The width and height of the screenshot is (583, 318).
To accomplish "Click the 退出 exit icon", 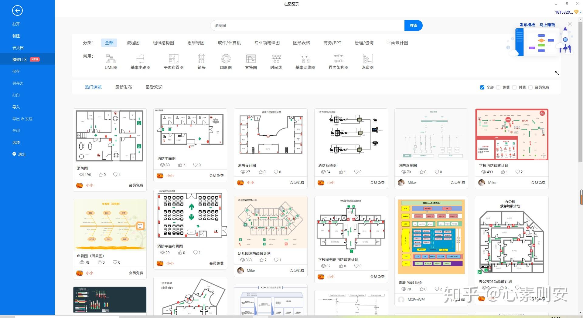I will coord(14,154).
